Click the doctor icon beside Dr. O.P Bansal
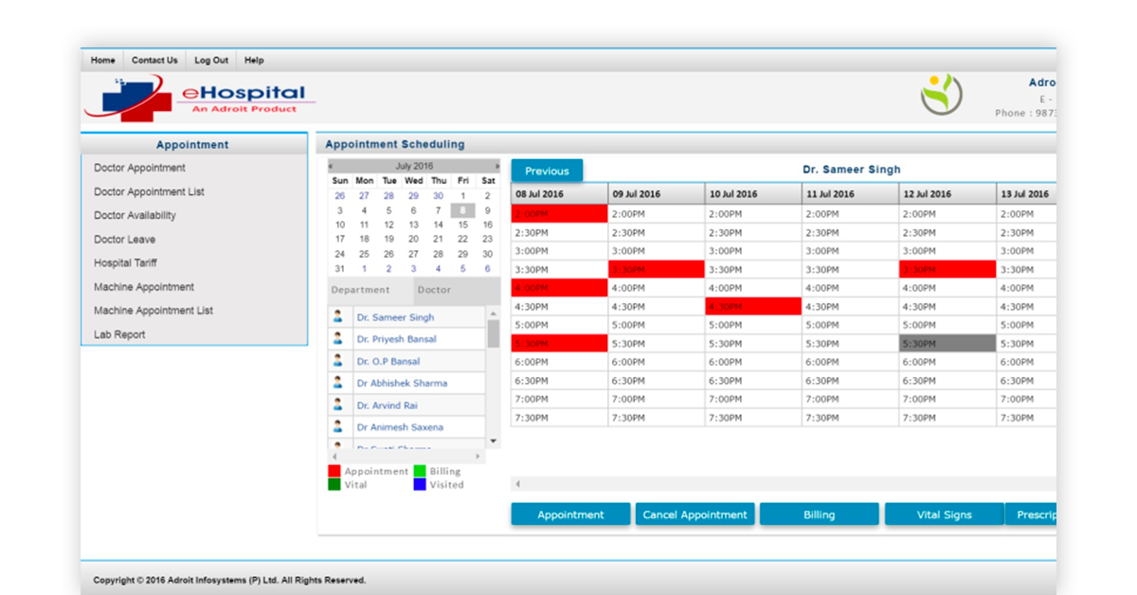 pos(337,361)
